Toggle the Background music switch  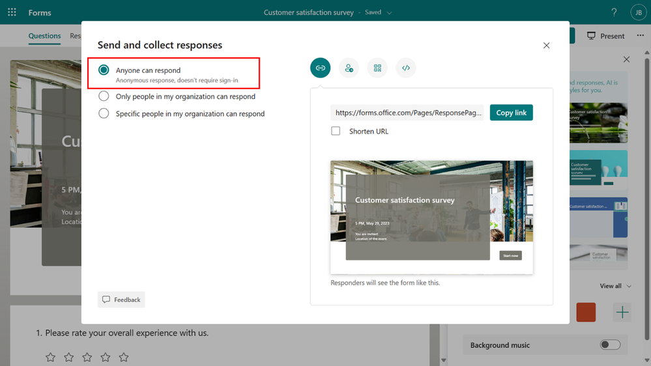click(610, 345)
